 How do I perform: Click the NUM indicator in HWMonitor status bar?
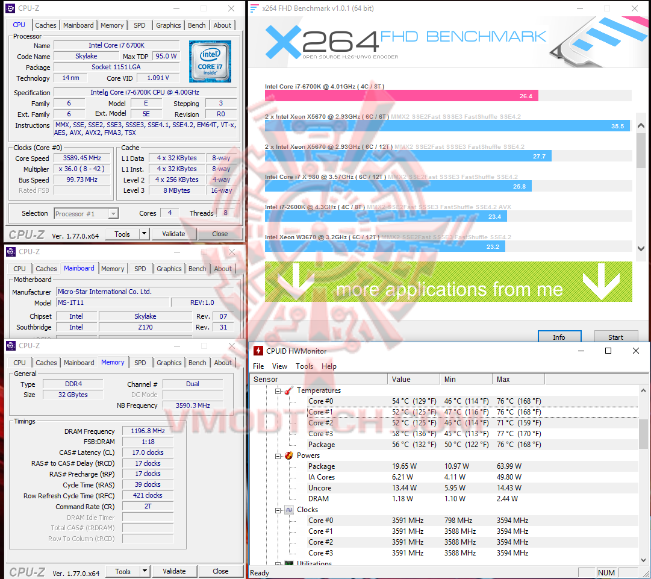pos(606,573)
